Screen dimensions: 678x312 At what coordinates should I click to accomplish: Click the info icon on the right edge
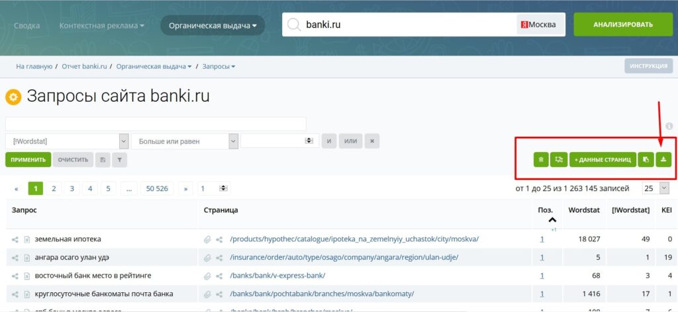pos(669,126)
